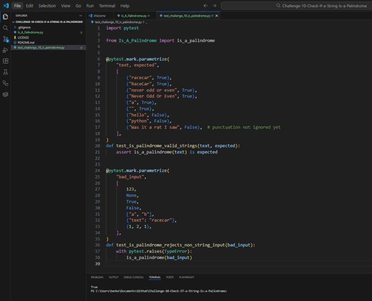Open the Source Control view

pyautogui.click(x=5, y=39)
